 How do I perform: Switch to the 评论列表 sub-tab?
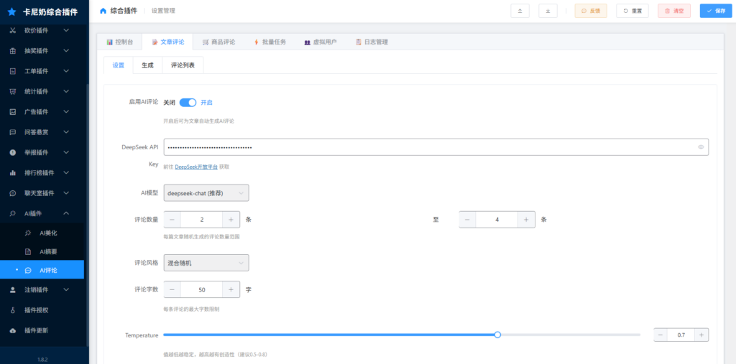point(183,65)
